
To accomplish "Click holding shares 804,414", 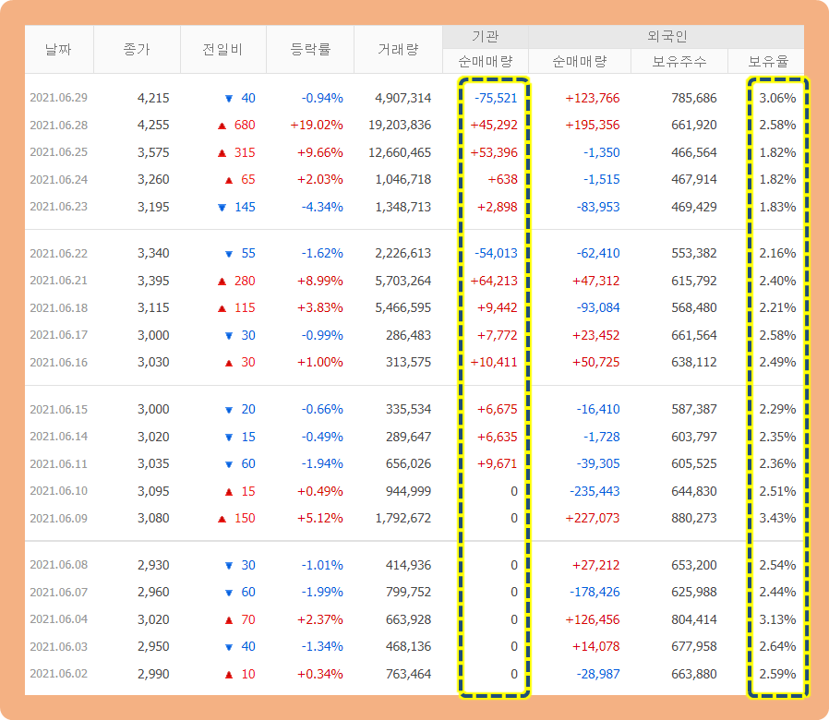I will pyautogui.click(x=694, y=619).
